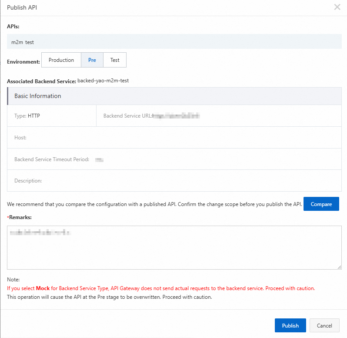Click the Publish API dialog title
This screenshot has height=338, width=347.
click(x=22, y=7)
